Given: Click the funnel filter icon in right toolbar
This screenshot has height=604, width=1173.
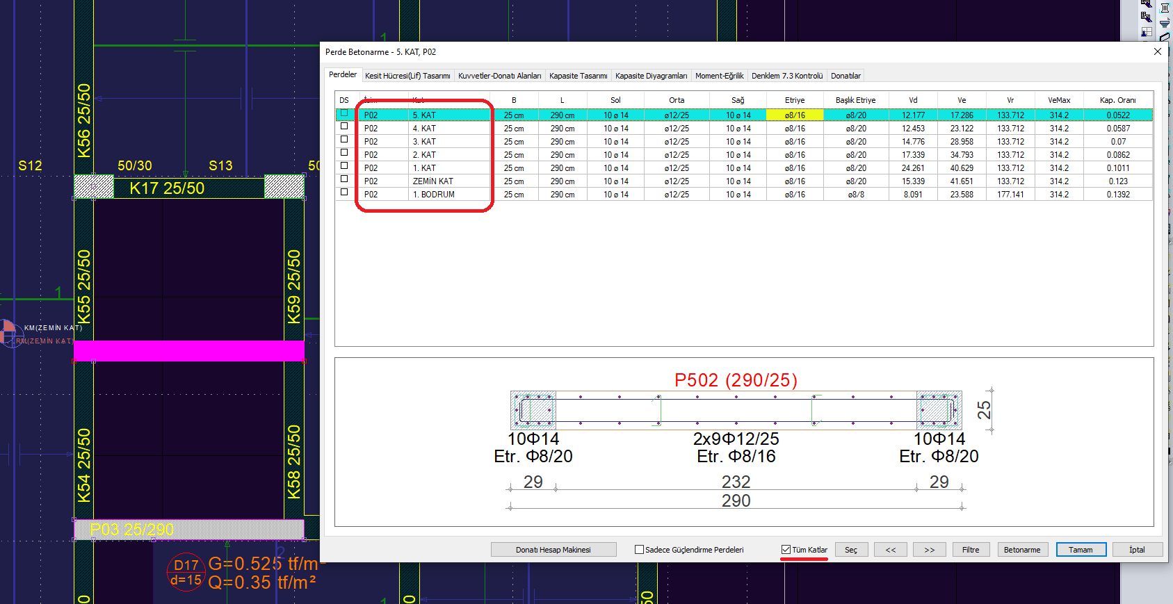Looking at the screenshot, I should click(x=1165, y=23).
